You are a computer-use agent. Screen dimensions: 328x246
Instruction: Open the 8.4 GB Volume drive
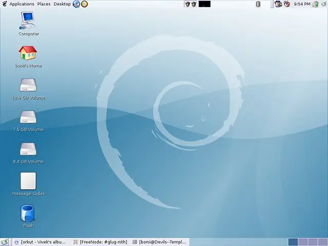(x=28, y=149)
